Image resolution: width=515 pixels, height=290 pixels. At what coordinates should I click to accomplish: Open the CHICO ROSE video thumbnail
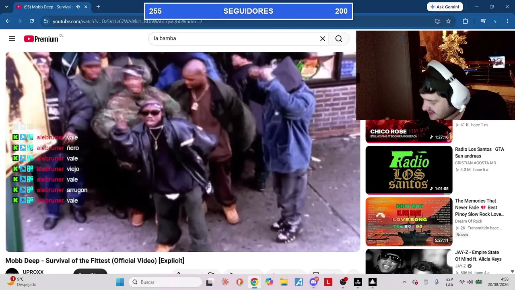tap(409, 131)
